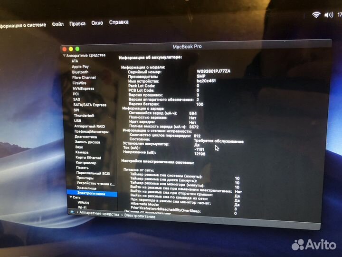
Task: Click the Питание от сети label
Action: click(139, 170)
